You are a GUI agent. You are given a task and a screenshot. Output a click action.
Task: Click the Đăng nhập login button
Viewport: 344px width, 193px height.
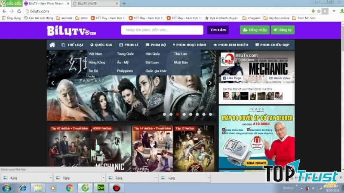(255, 30)
